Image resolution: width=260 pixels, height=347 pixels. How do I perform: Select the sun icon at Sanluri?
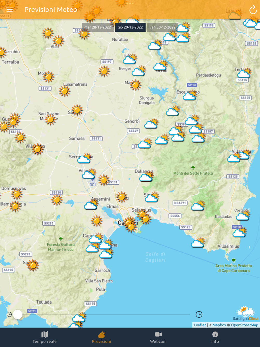[x=77, y=110]
